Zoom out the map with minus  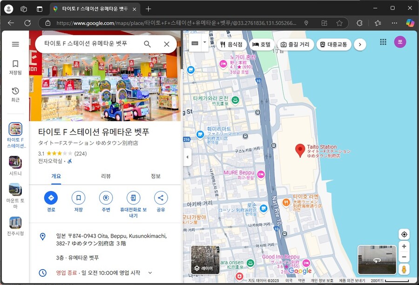[x=404, y=257]
